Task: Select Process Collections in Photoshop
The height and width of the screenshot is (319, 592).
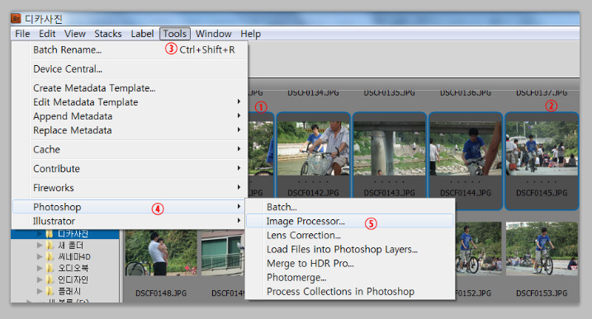Action: coord(350,292)
